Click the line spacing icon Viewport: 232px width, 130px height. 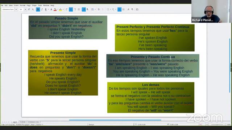pos(92,9)
